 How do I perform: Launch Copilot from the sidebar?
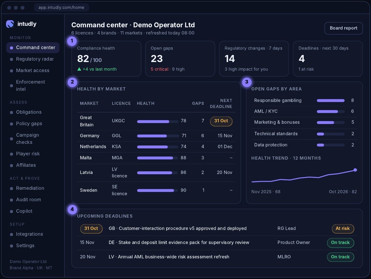pyautogui.click(x=33, y=211)
